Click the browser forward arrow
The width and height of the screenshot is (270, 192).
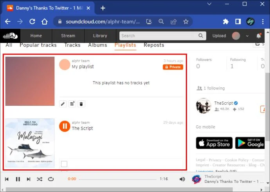(x=20, y=21)
